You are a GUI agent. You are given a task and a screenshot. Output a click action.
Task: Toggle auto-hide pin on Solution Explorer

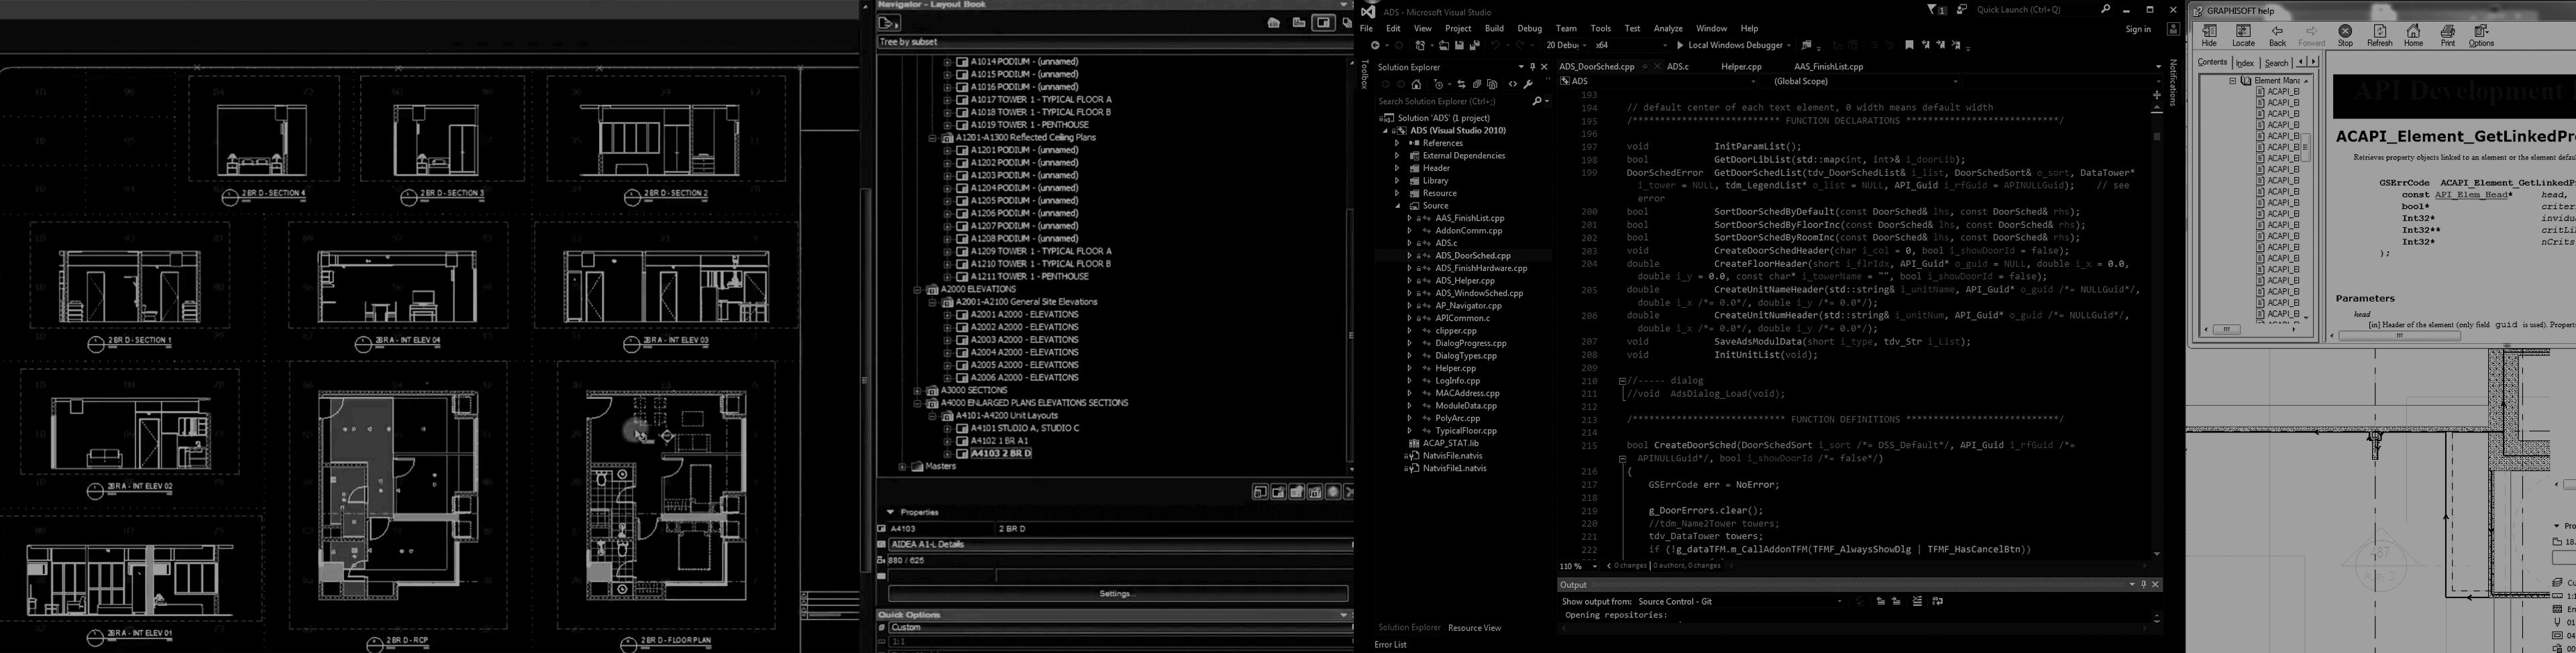pos(1532,67)
